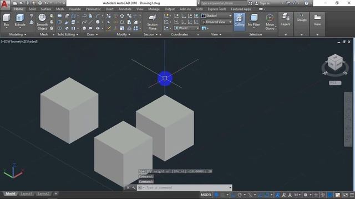Open the World UCS dropdown

click(187, 28)
